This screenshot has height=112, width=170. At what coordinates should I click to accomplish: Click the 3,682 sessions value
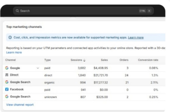82,68
